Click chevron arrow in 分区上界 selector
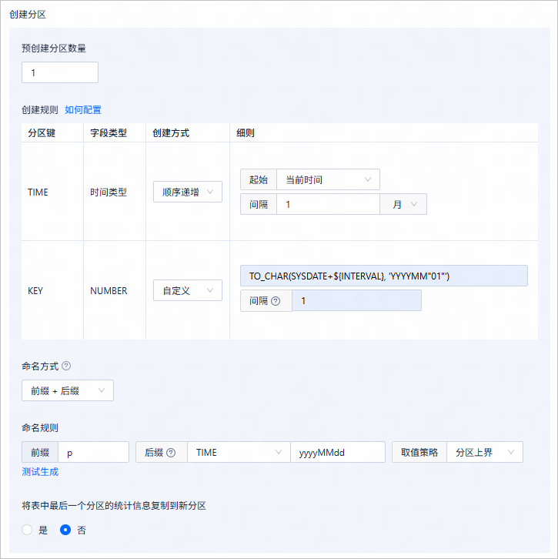 point(511,452)
